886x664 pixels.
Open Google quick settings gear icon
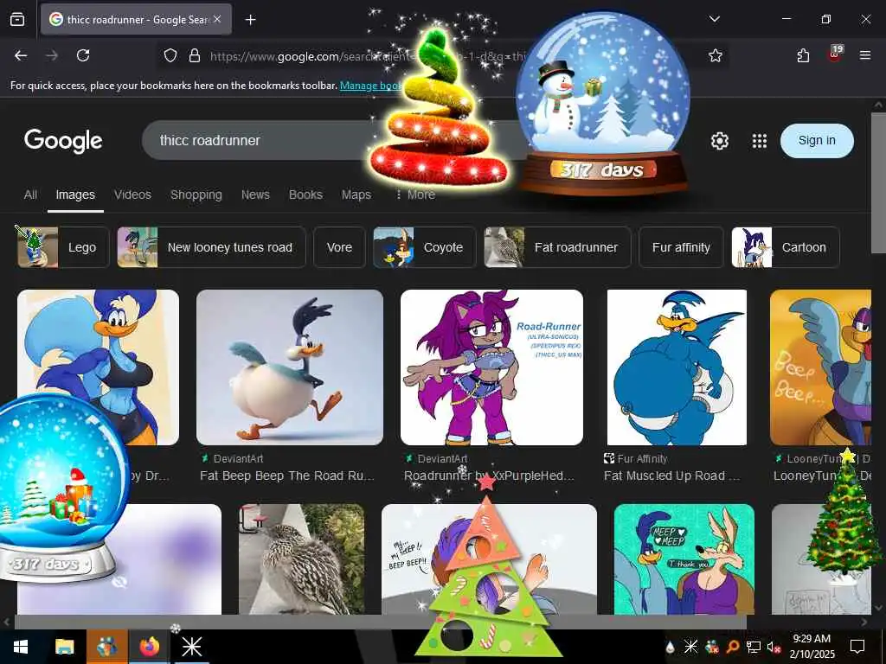tap(719, 141)
